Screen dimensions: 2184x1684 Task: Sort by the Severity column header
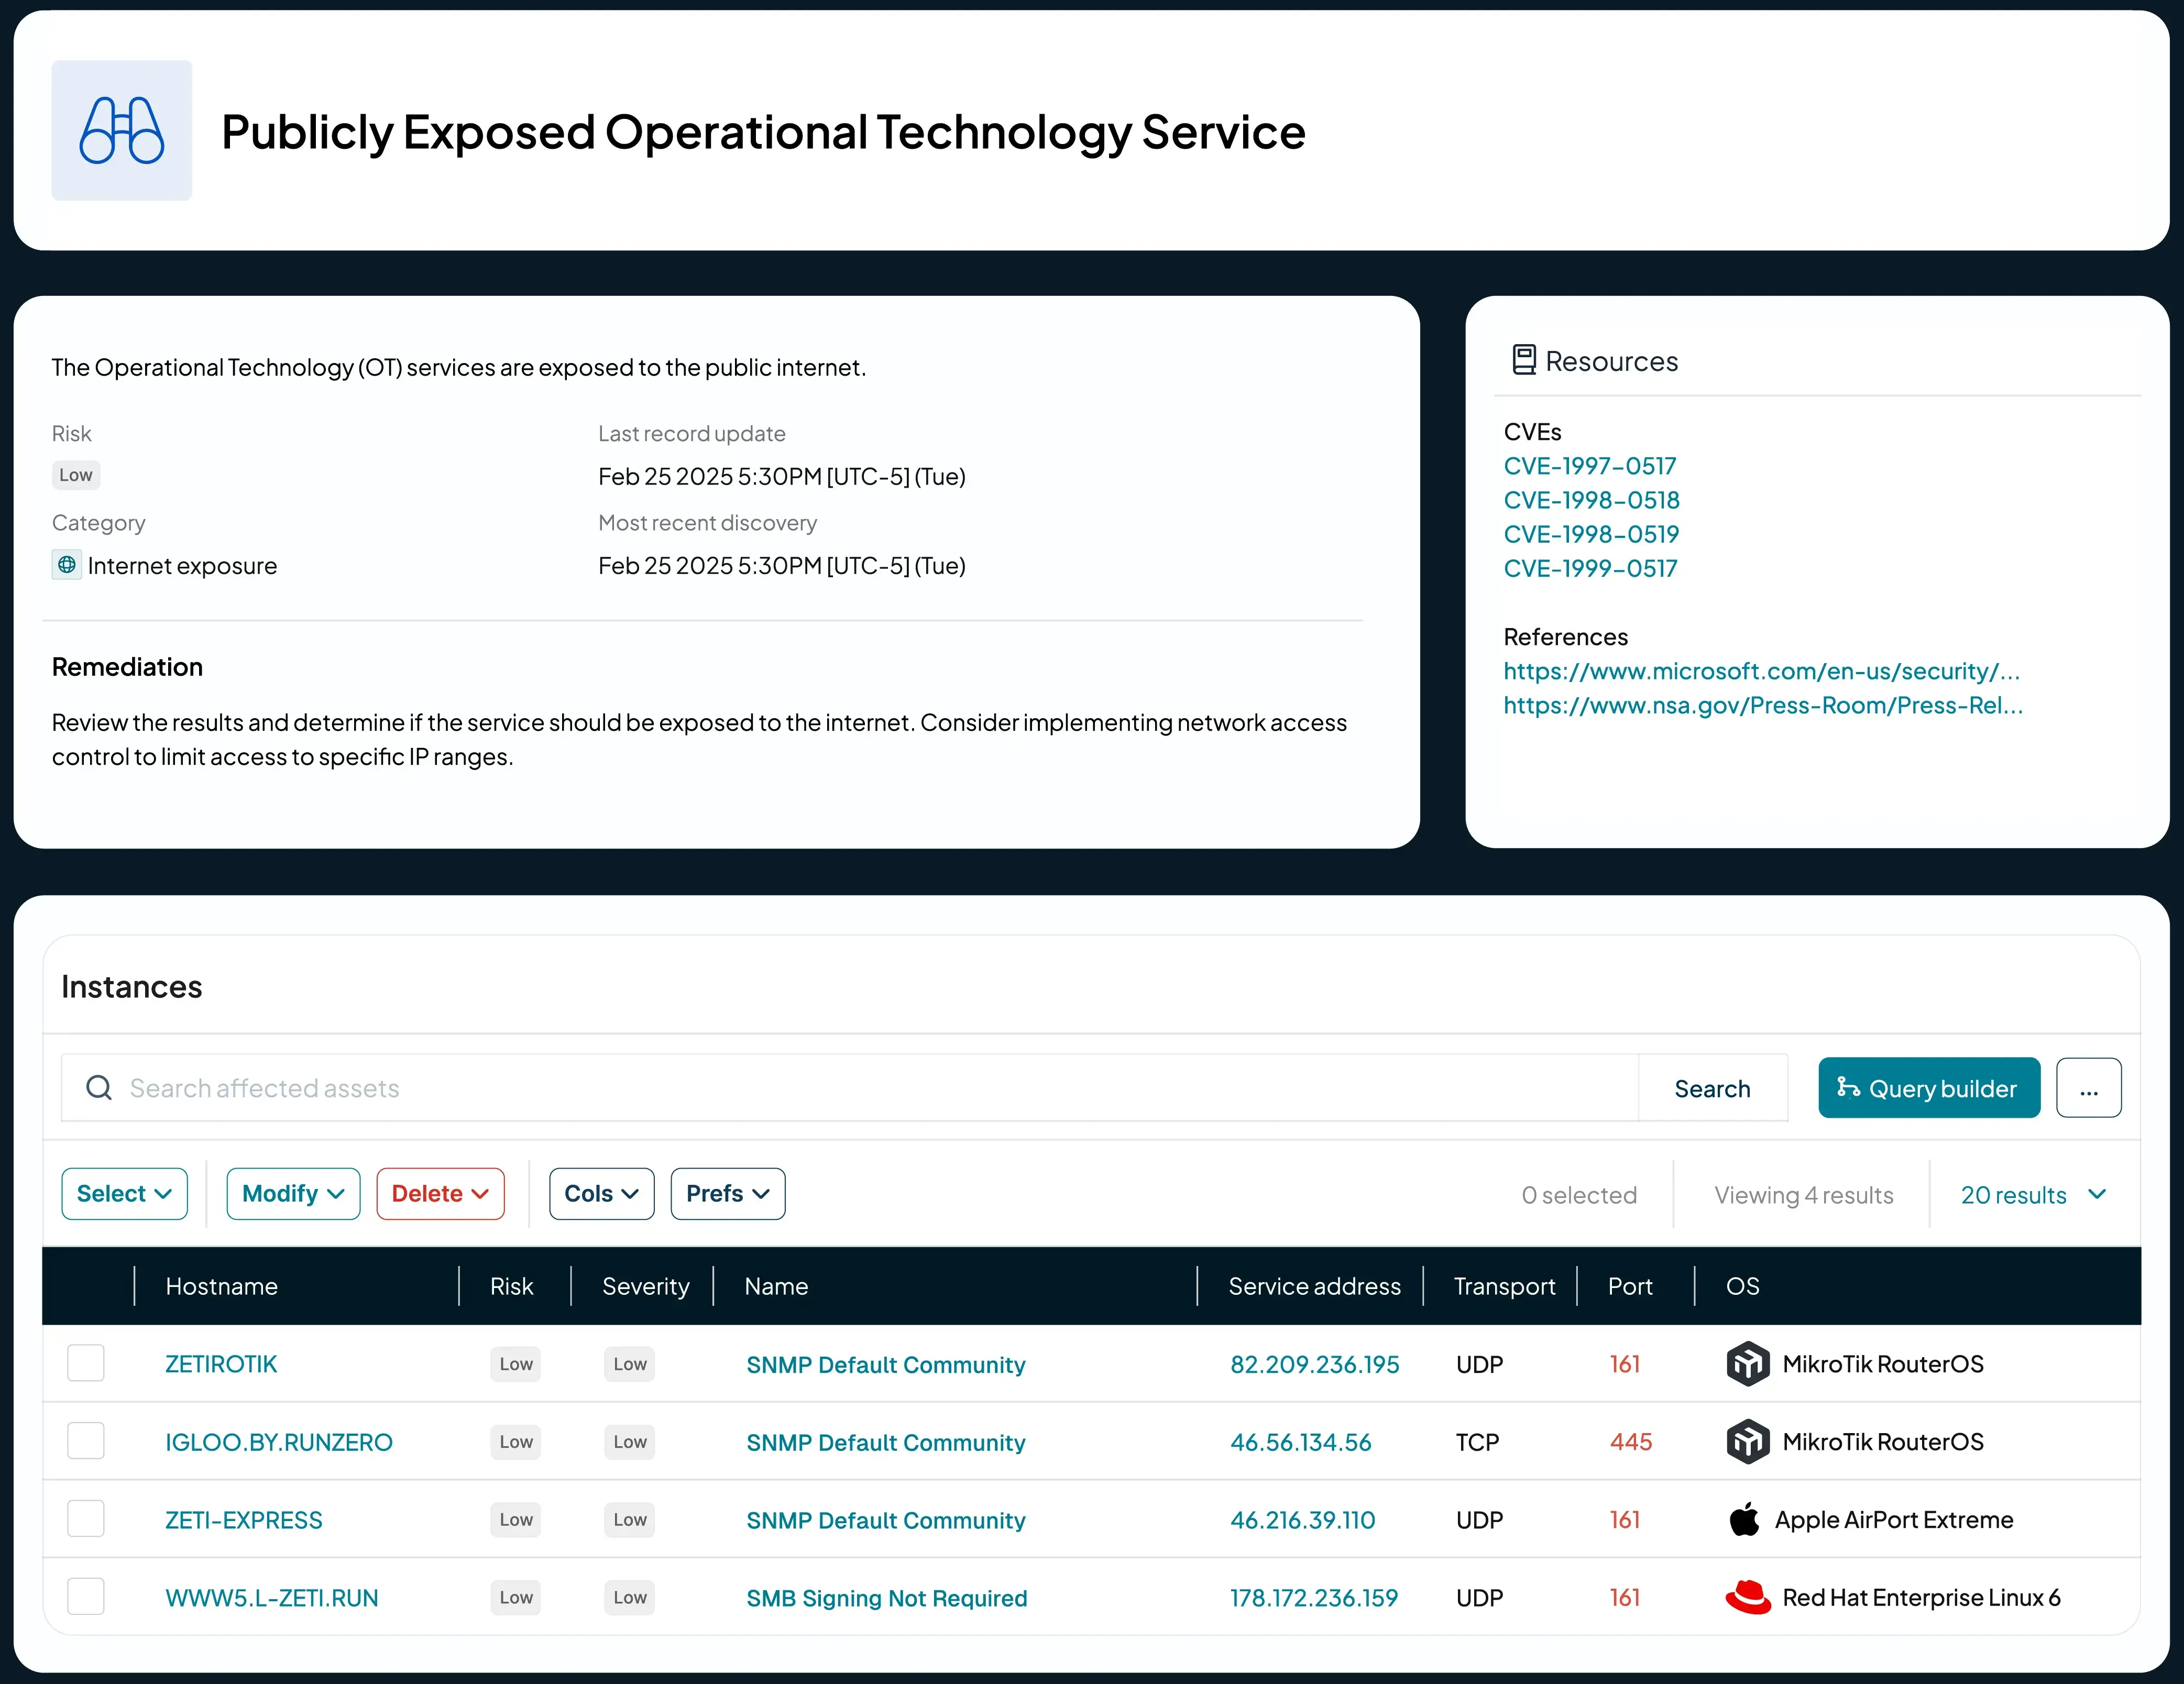point(645,1286)
